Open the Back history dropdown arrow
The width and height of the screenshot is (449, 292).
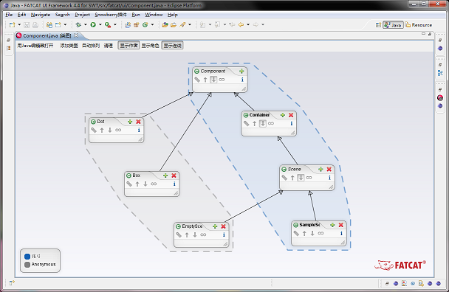pos(248,25)
